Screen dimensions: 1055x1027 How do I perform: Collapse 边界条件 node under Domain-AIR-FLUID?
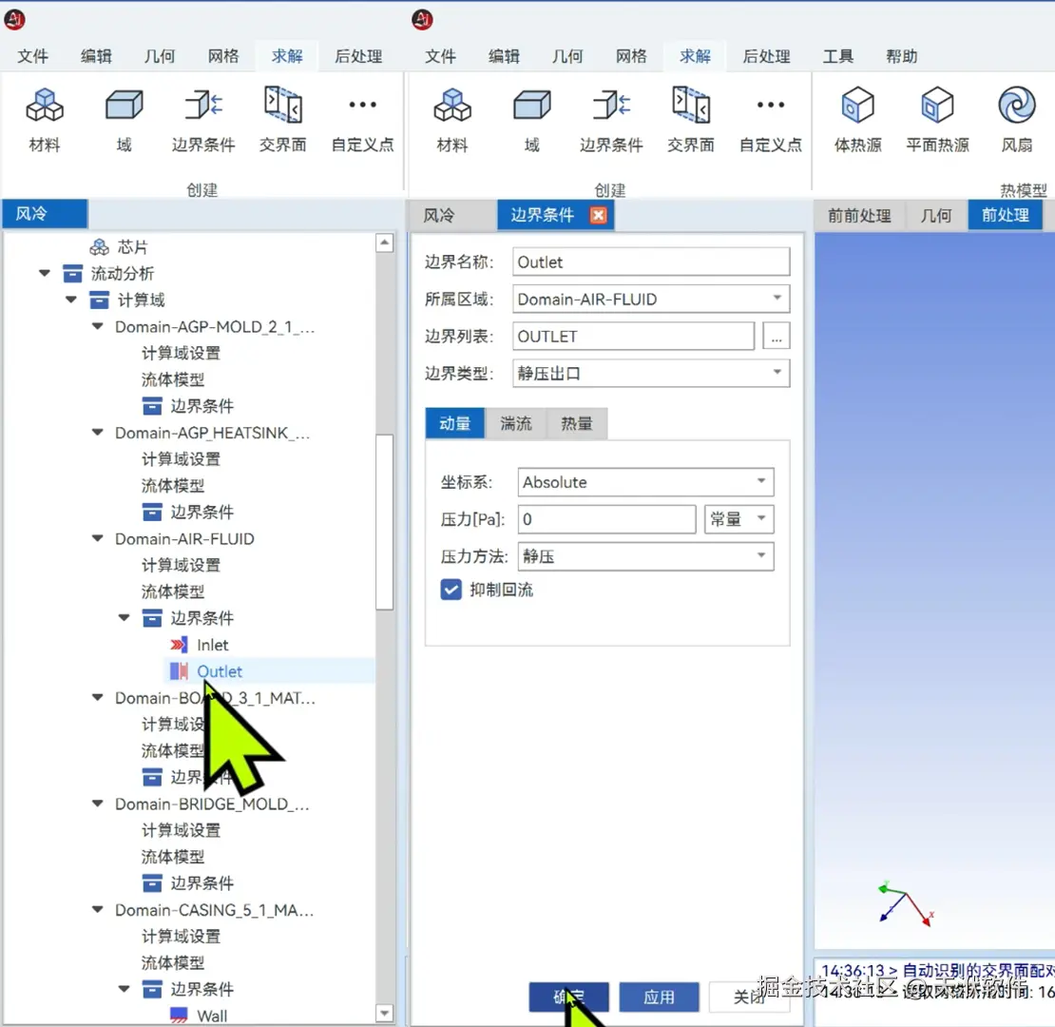(x=124, y=618)
